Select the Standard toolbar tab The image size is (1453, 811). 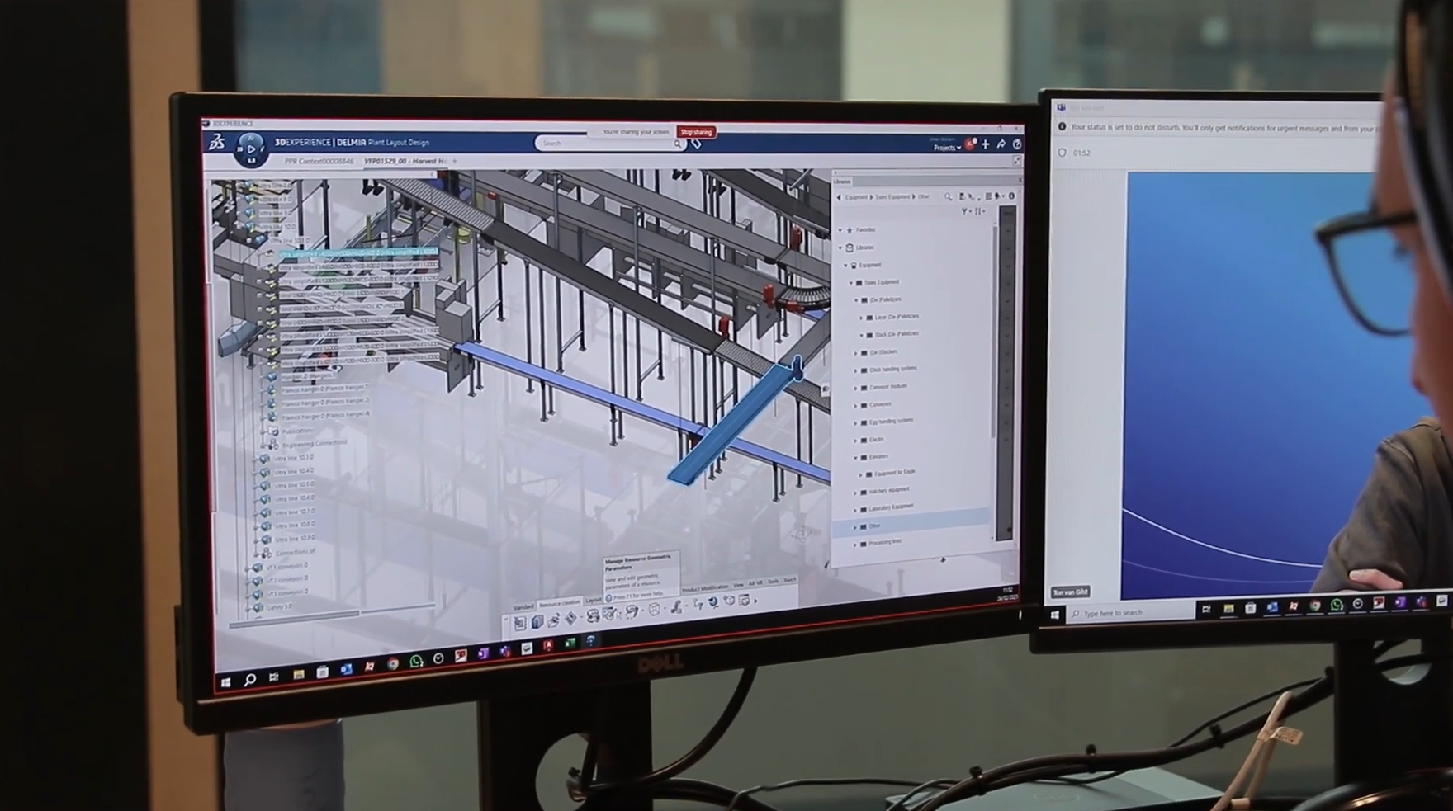coord(523,606)
